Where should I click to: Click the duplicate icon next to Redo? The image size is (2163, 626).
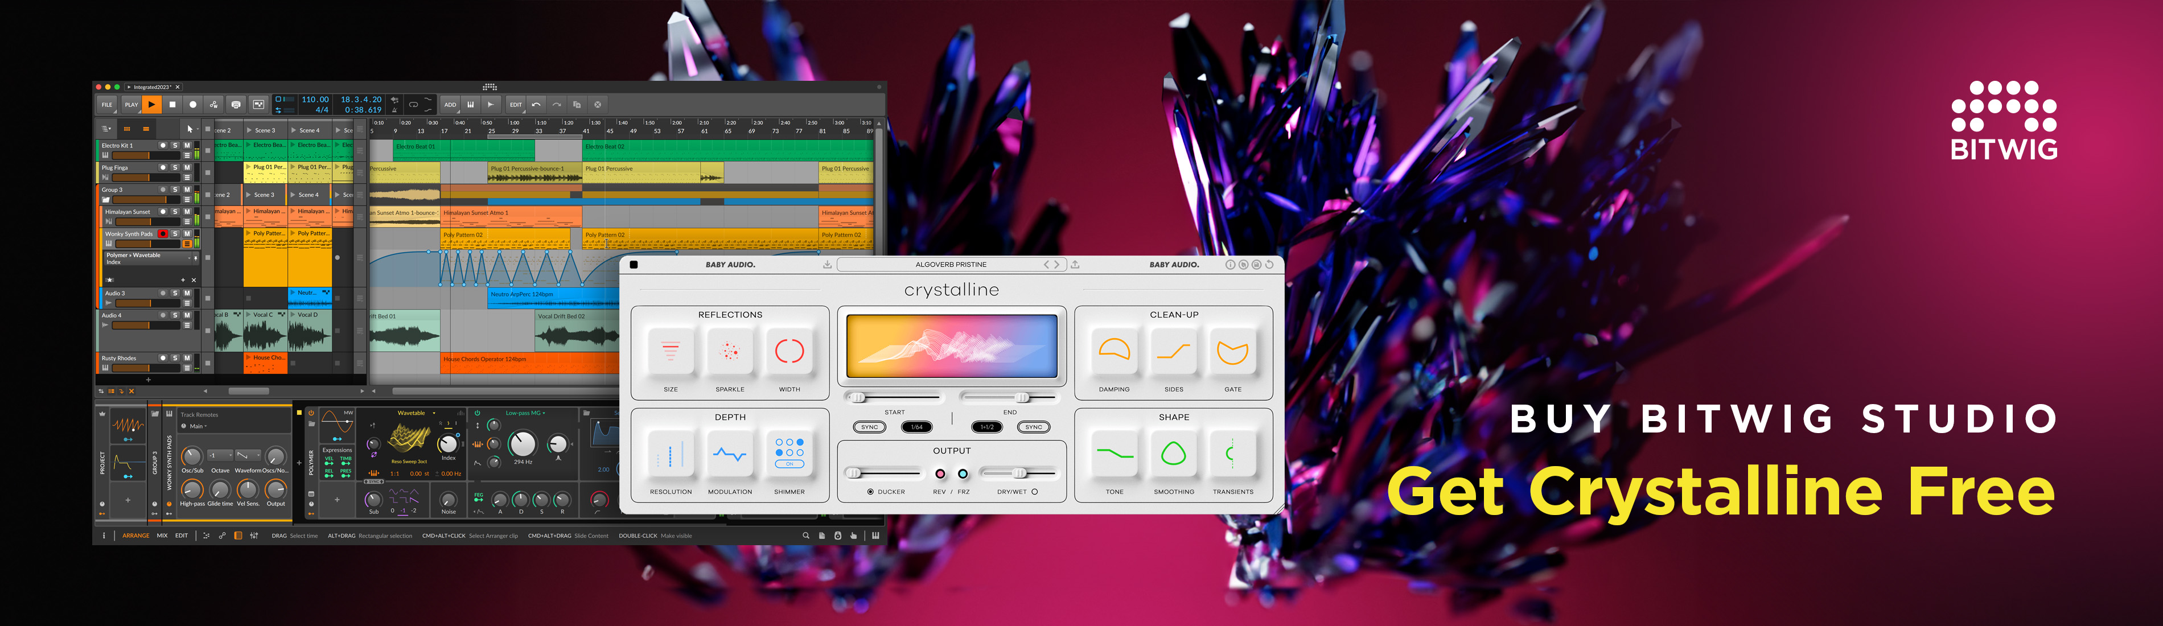577,105
